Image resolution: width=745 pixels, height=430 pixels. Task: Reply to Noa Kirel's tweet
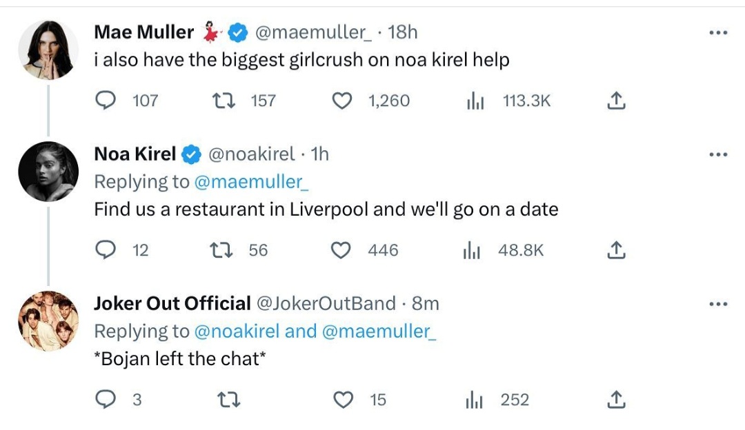coord(105,251)
